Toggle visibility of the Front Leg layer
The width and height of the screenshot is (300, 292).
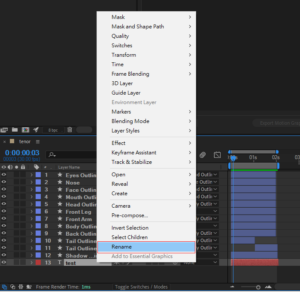click(x=4, y=212)
